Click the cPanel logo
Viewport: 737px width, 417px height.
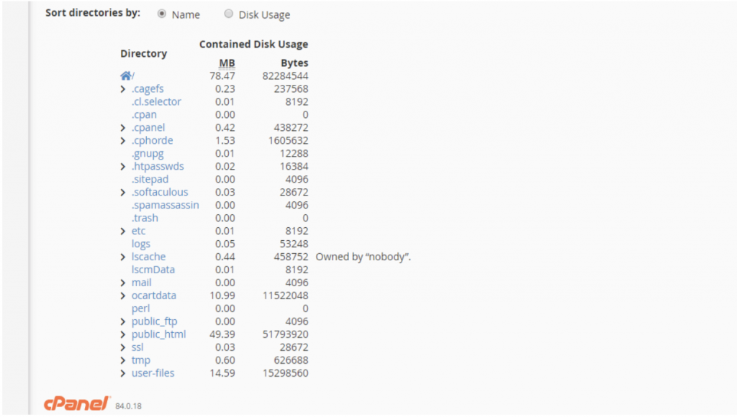pyautogui.click(x=77, y=403)
